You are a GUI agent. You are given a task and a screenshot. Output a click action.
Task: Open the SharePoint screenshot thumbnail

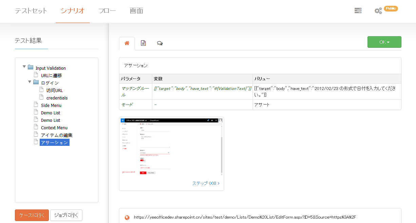171,147
